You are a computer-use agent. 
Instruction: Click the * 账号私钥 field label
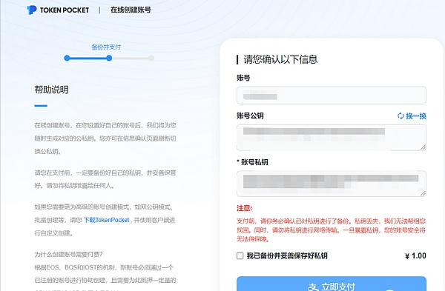(x=252, y=162)
